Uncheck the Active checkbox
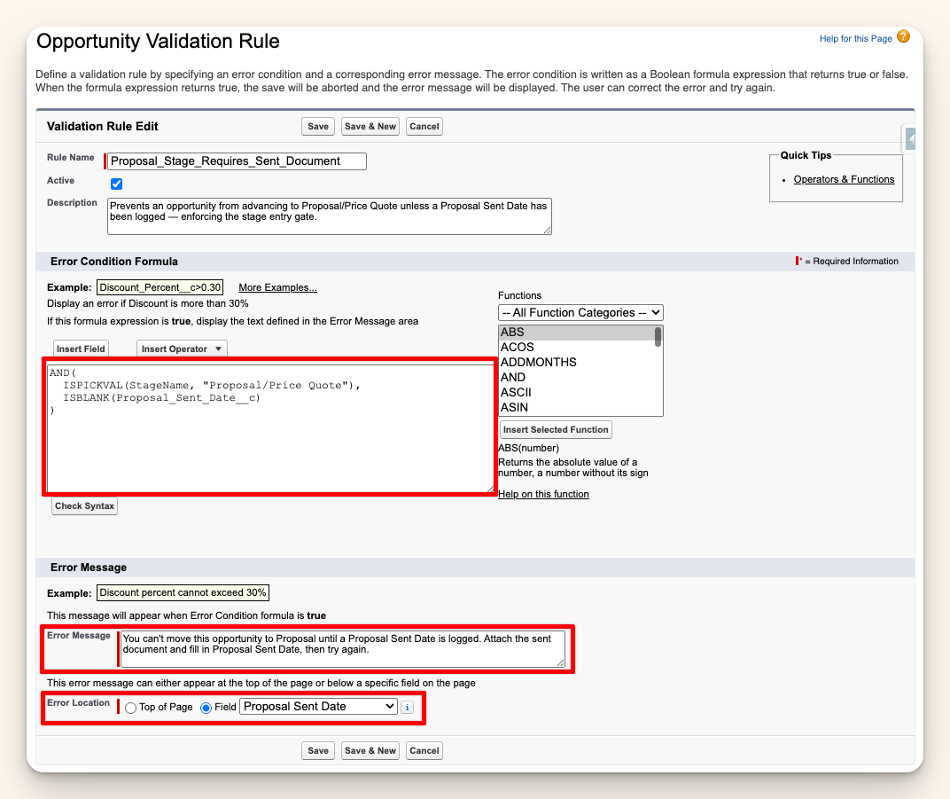 tap(116, 184)
